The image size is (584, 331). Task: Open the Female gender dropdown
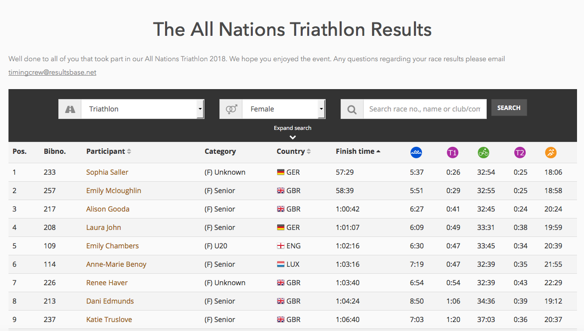click(x=284, y=109)
